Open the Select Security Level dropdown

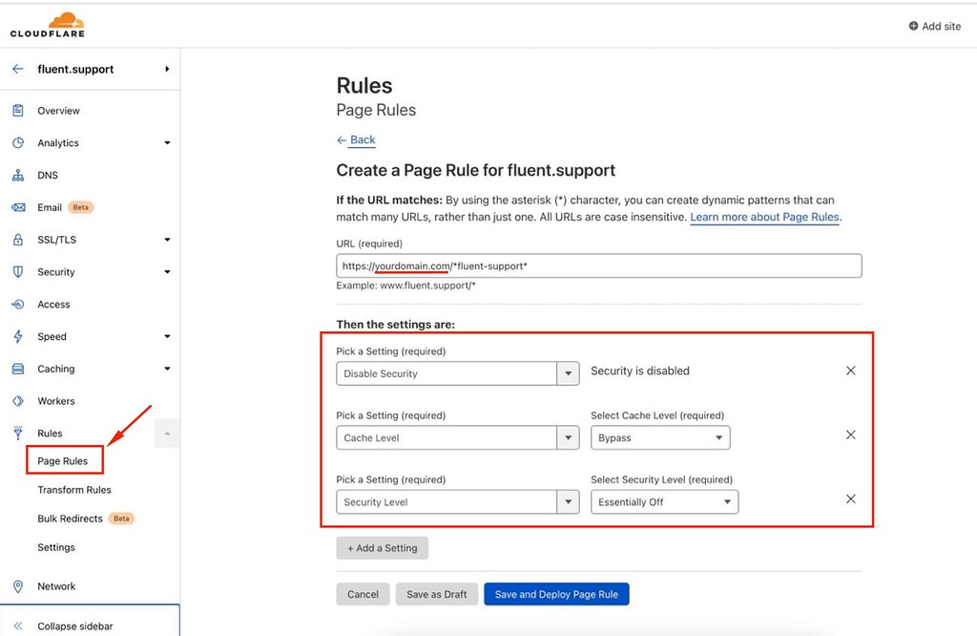click(x=664, y=502)
